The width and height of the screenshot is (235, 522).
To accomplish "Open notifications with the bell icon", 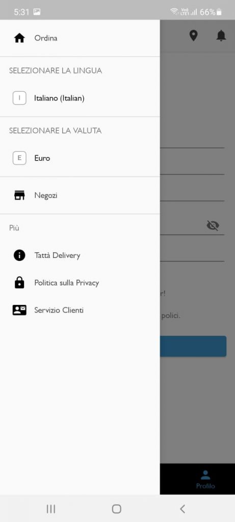I will tap(221, 36).
